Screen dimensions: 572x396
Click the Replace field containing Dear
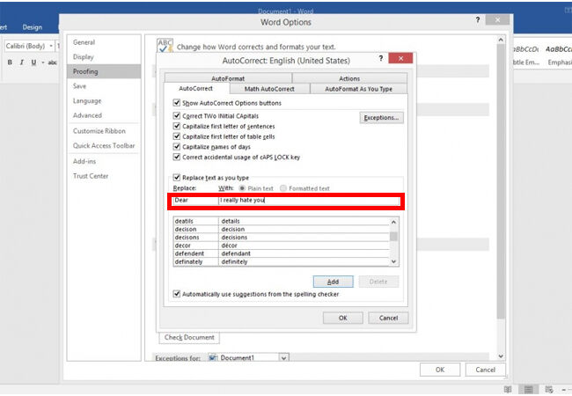(x=194, y=200)
